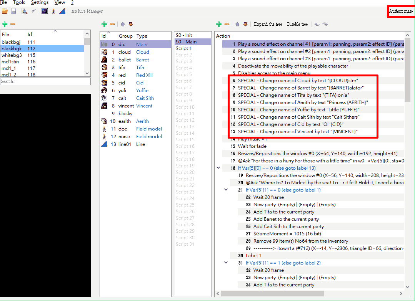This screenshot has width=415, height=301.
Task: Open the View menu
Action: (x=60, y=2)
